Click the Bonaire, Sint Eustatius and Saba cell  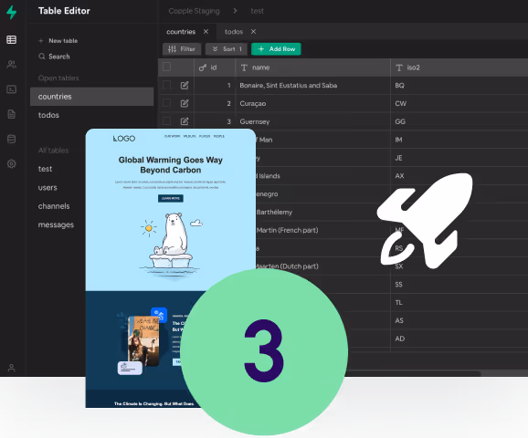tap(312, 86)
